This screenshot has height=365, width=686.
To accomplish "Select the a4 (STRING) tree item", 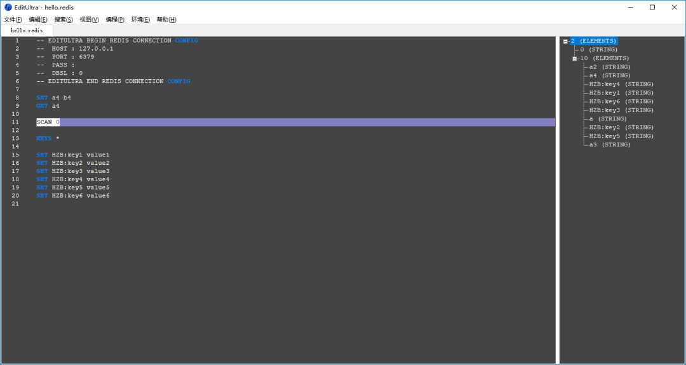I will (610, 75).
